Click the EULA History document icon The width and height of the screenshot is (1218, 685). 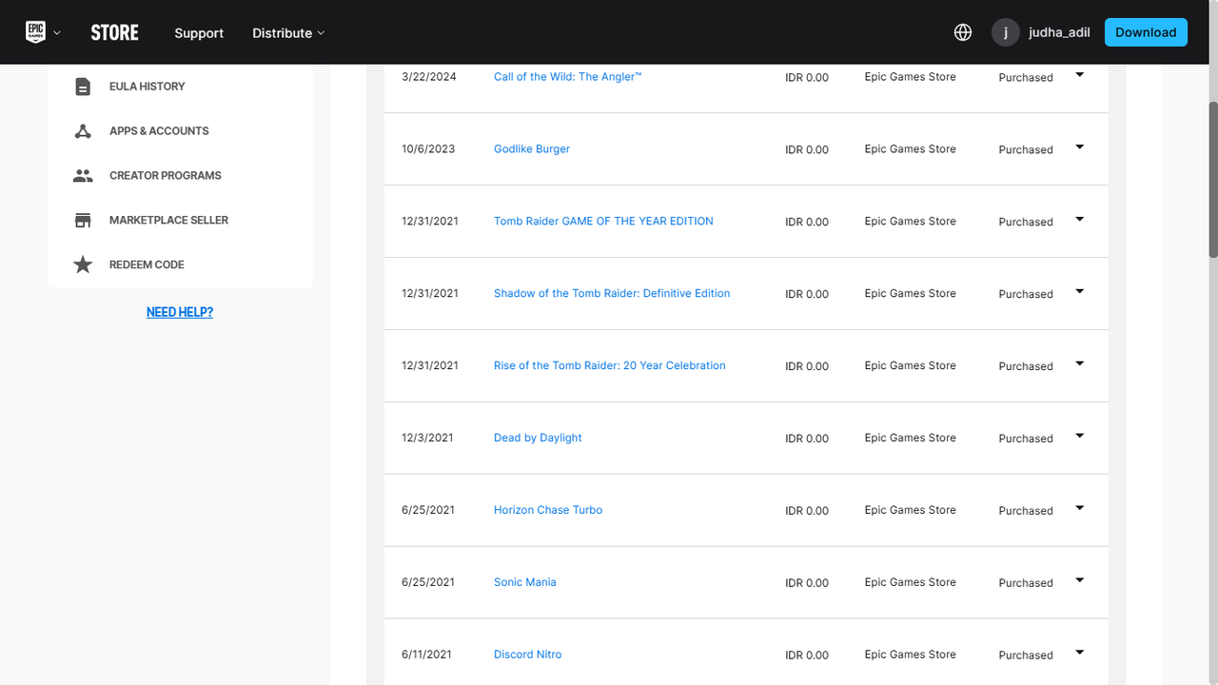[83, 87]
